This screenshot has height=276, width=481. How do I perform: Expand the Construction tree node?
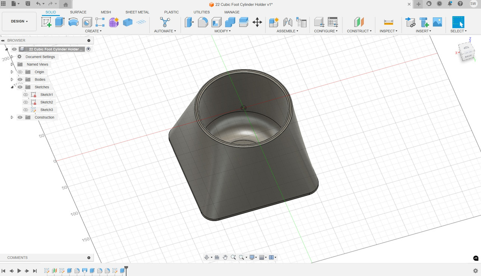(x=12, y=117)
